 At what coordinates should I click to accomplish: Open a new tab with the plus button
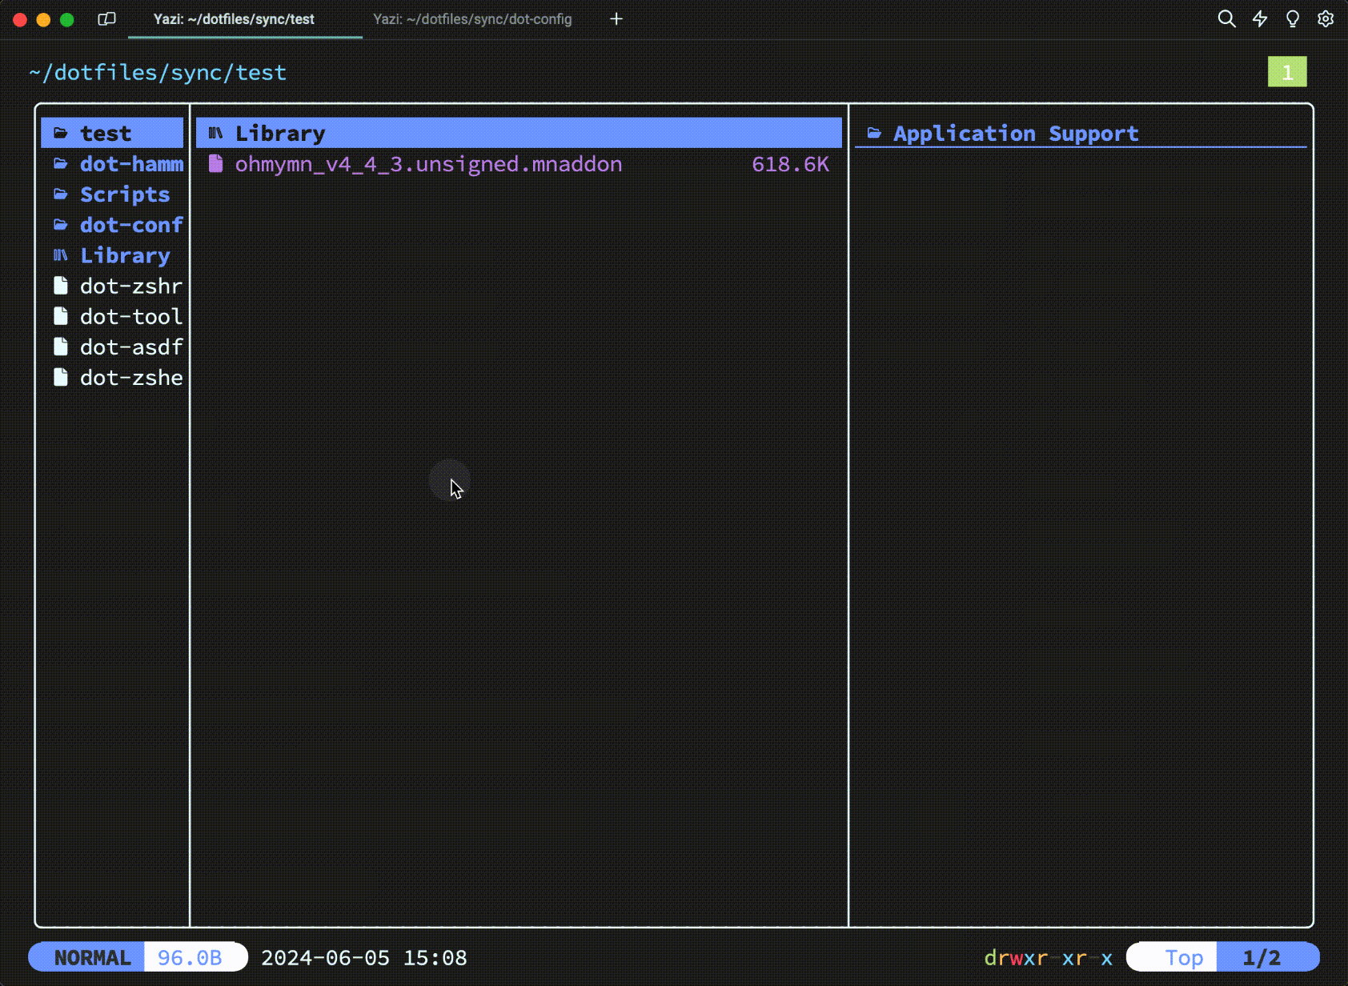(616, 18)
